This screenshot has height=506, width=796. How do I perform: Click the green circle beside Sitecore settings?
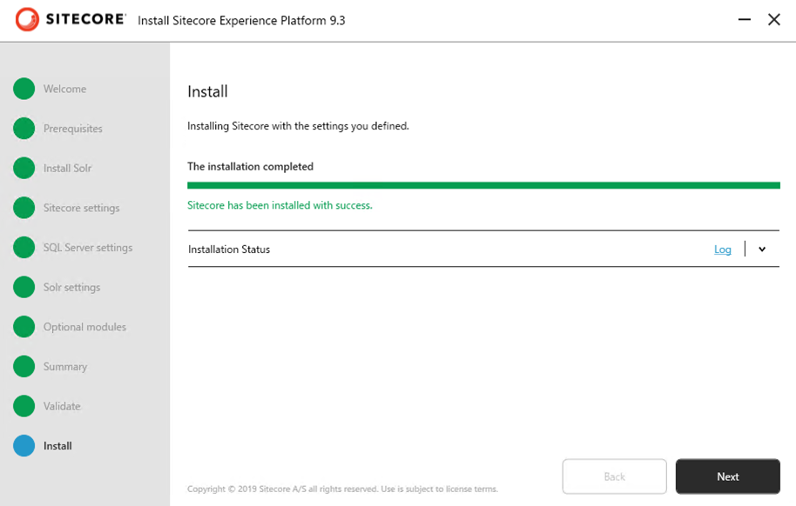tap(24, 208)
